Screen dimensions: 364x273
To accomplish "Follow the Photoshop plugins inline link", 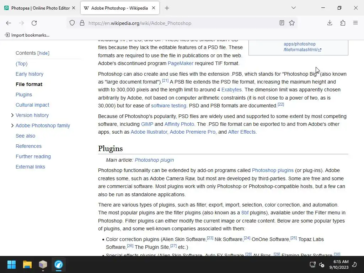I will (x=273, y=170).
